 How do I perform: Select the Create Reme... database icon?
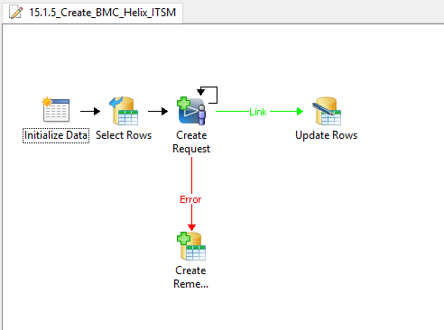pyautogui.click(x=191, y=246)
